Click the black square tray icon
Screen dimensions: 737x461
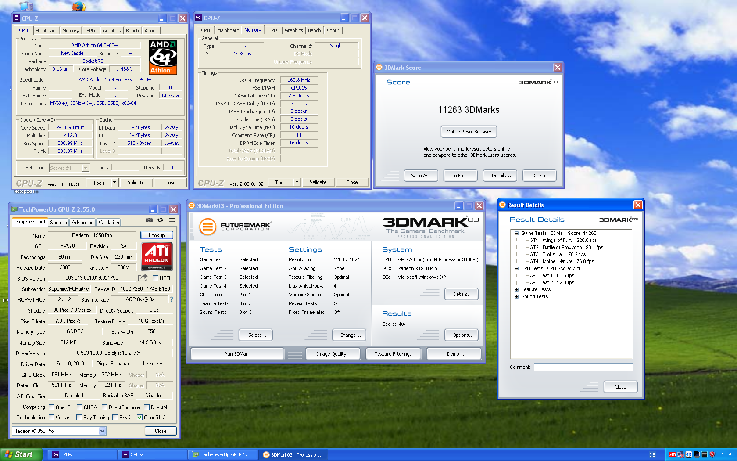click(704, 454)
